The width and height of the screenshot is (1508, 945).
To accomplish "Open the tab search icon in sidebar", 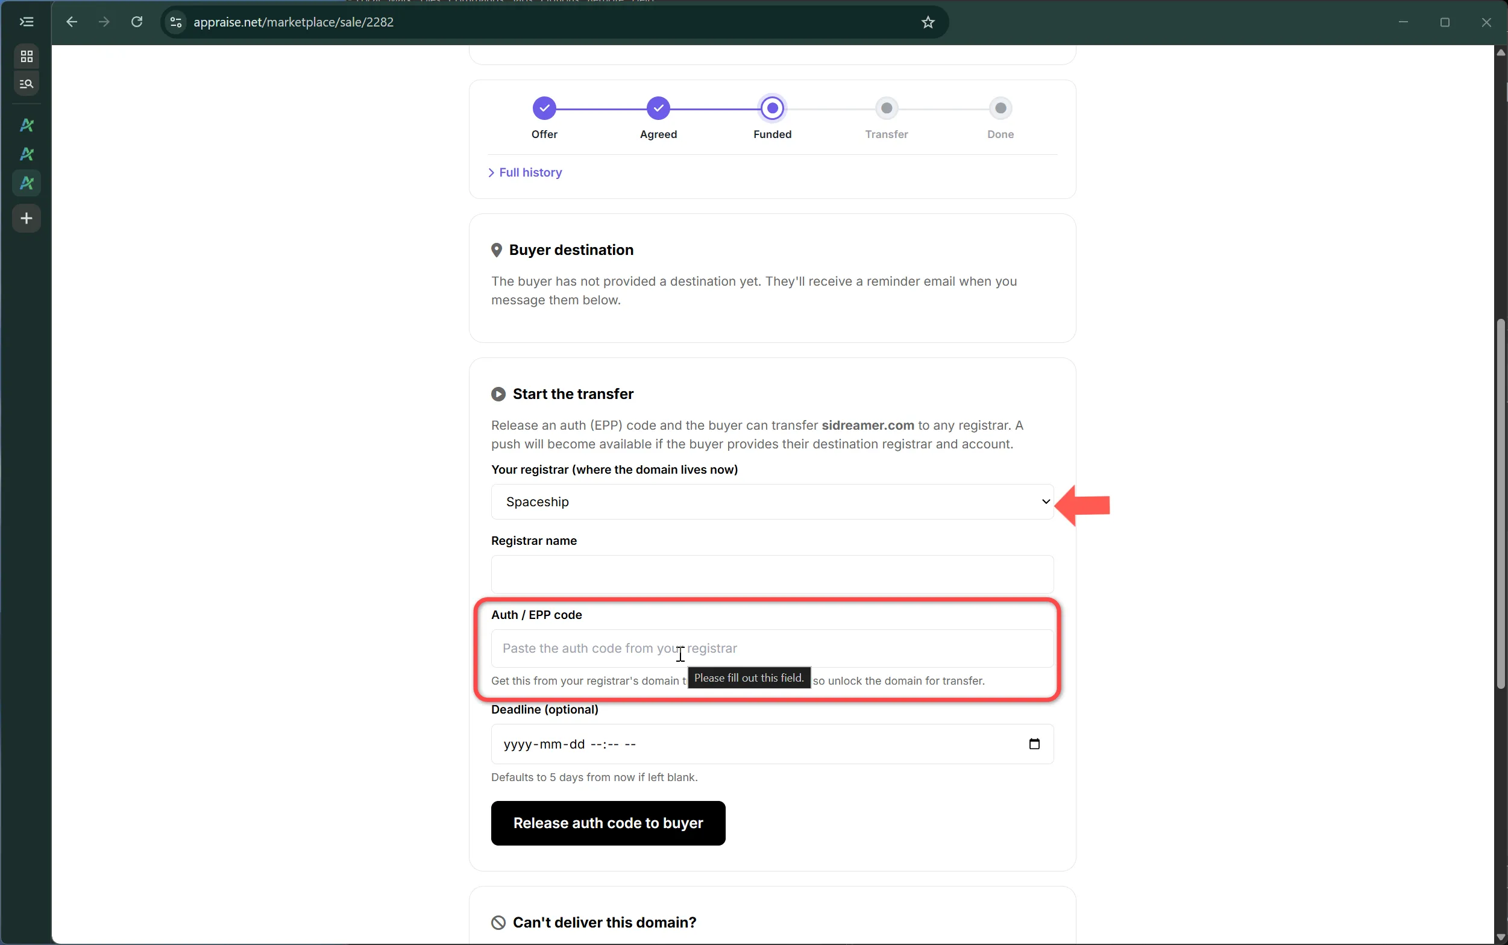I will coord(27,83).
